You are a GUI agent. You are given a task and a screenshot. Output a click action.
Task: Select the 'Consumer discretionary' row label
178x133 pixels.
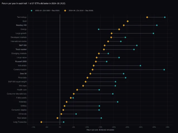(x=17, y=94)
